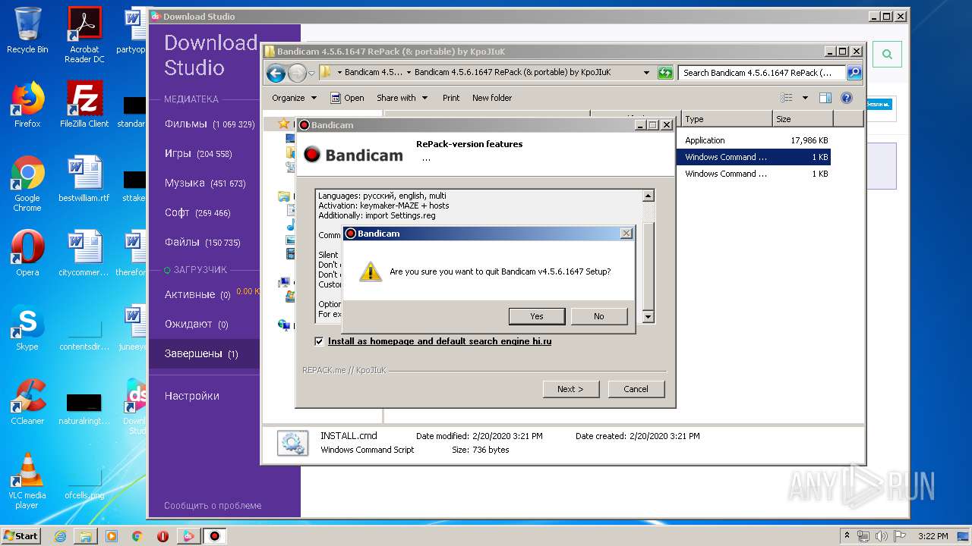Screen dimensions: 972x546
Task: Open FileZilla Client desktop icon
Action: [x=84, y=105]
